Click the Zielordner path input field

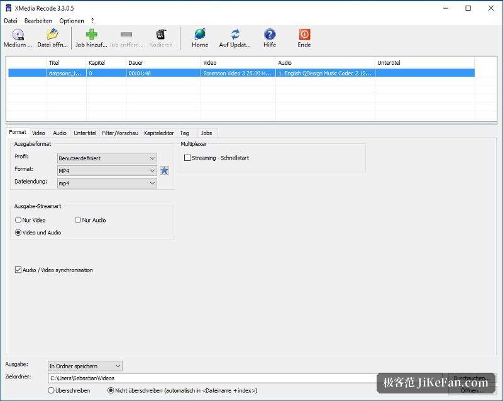click(245, 378)
